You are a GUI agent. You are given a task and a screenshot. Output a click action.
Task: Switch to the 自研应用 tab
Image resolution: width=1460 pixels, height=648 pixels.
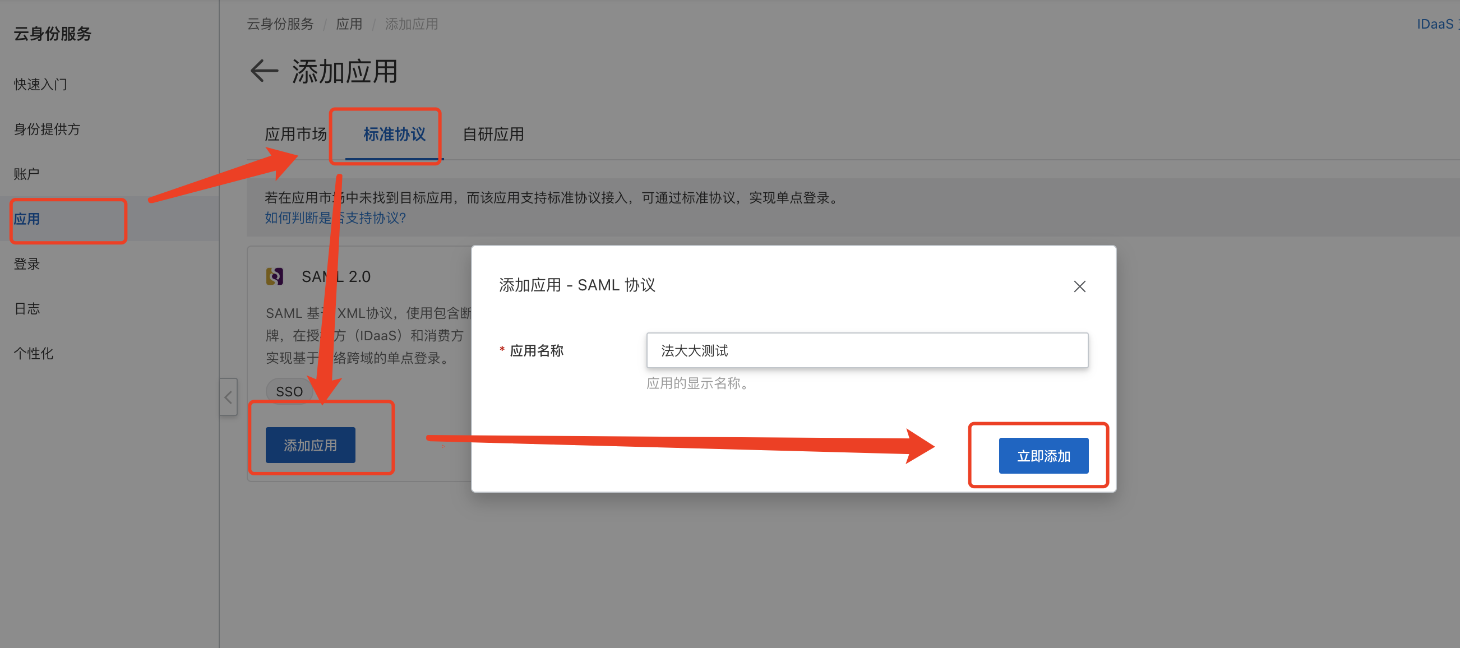(x=493, y=134)
